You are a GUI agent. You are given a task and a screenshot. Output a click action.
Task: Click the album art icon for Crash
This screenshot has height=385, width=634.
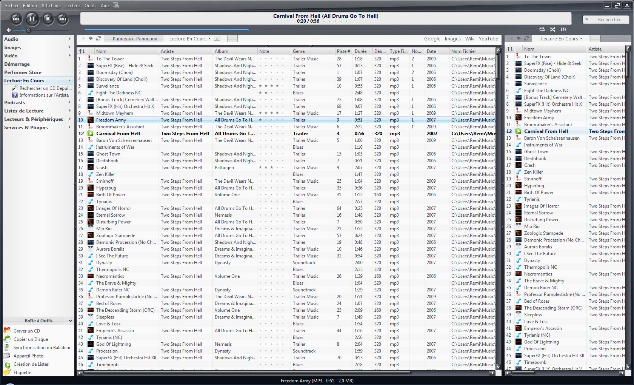pyautogui.click(x=91, y=167)
